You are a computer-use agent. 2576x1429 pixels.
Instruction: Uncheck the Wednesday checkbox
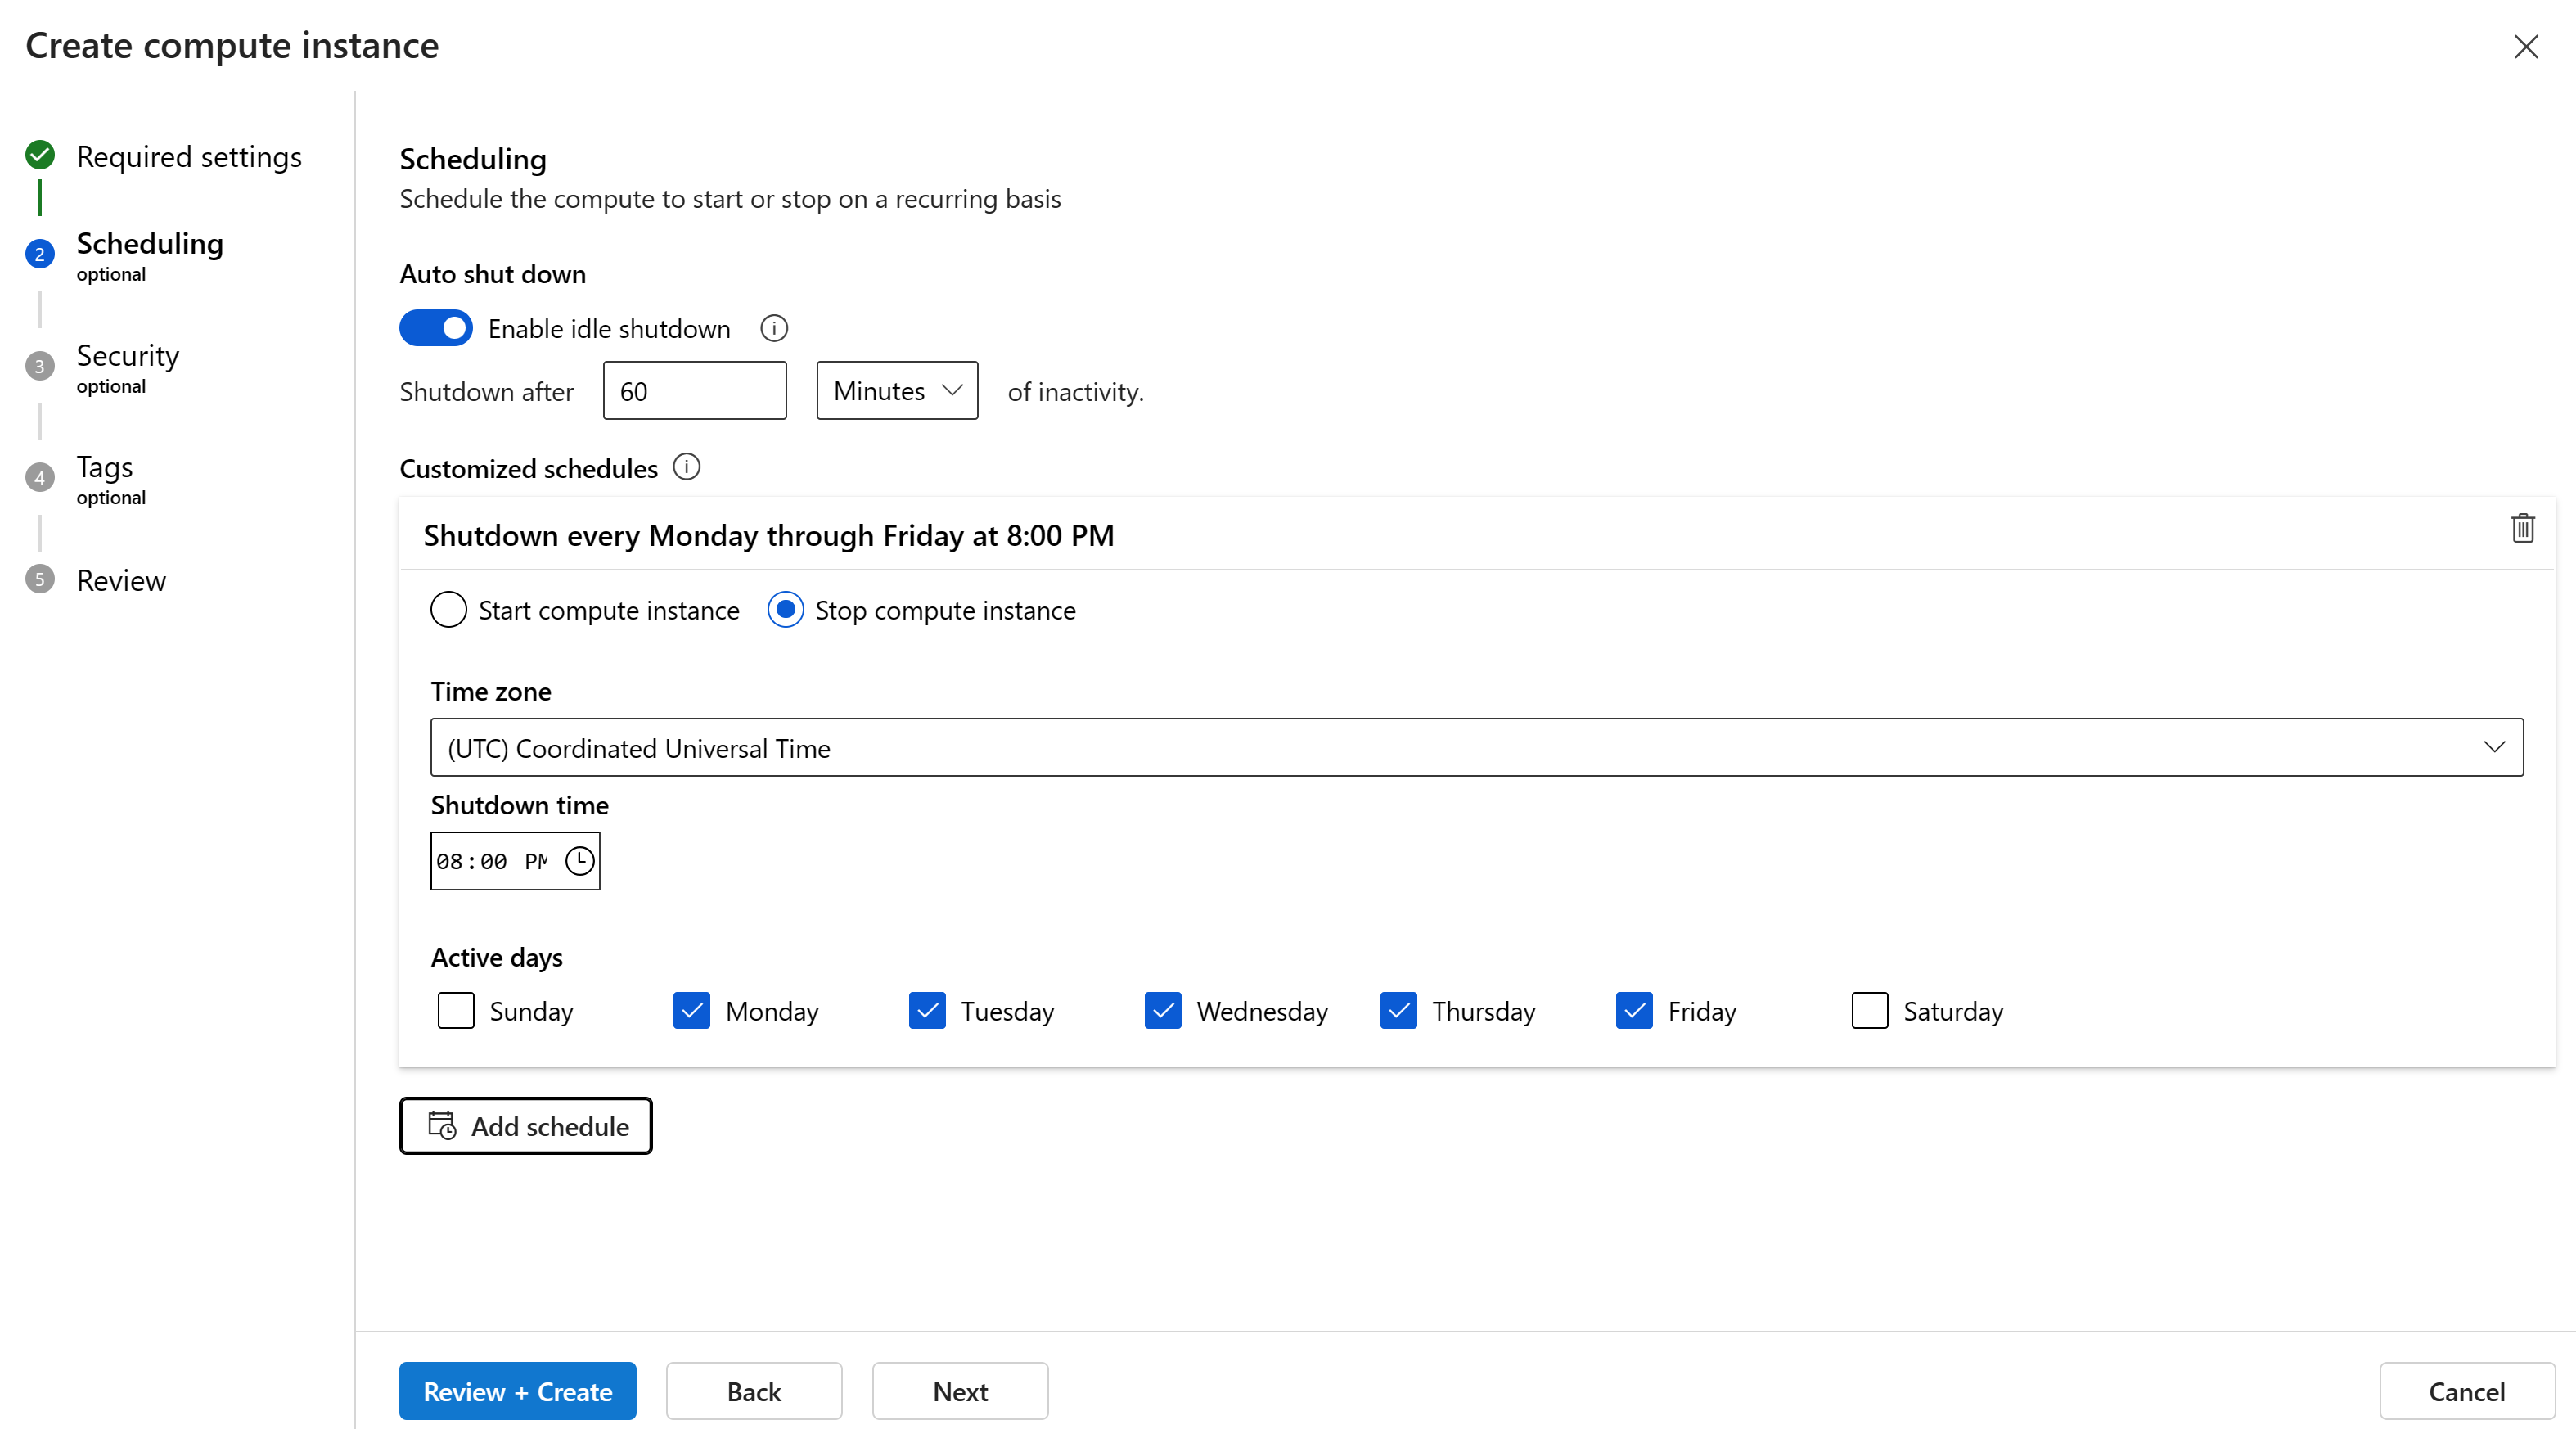1163,1010
